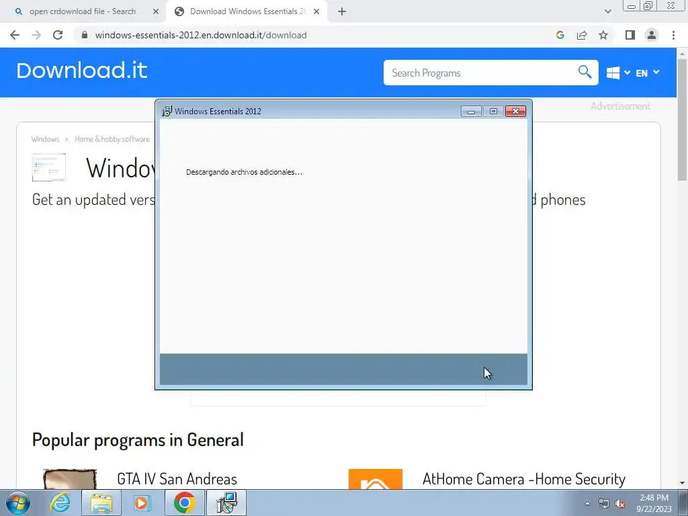This screenshot has width=688, height=516.
Task: Switch to the 'open crdownload file - Search' tab
Action: pos(82,11)
